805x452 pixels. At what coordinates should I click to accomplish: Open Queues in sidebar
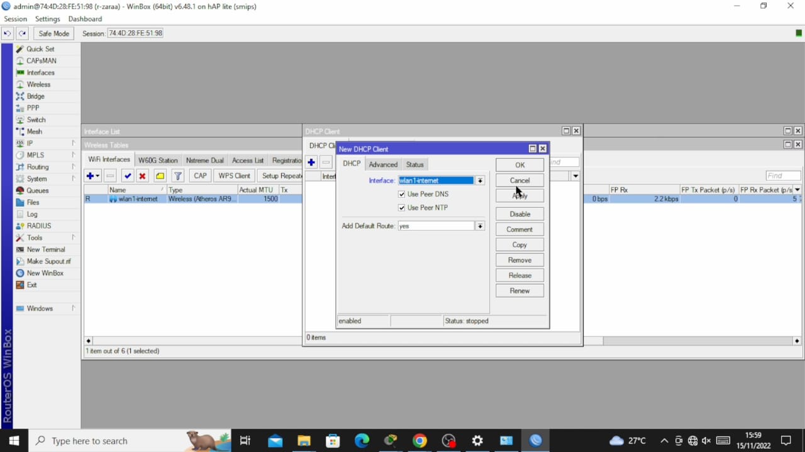pos(37,191)
